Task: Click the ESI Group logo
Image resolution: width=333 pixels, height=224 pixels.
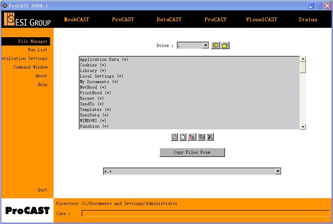Action: [x=27, y=19]
